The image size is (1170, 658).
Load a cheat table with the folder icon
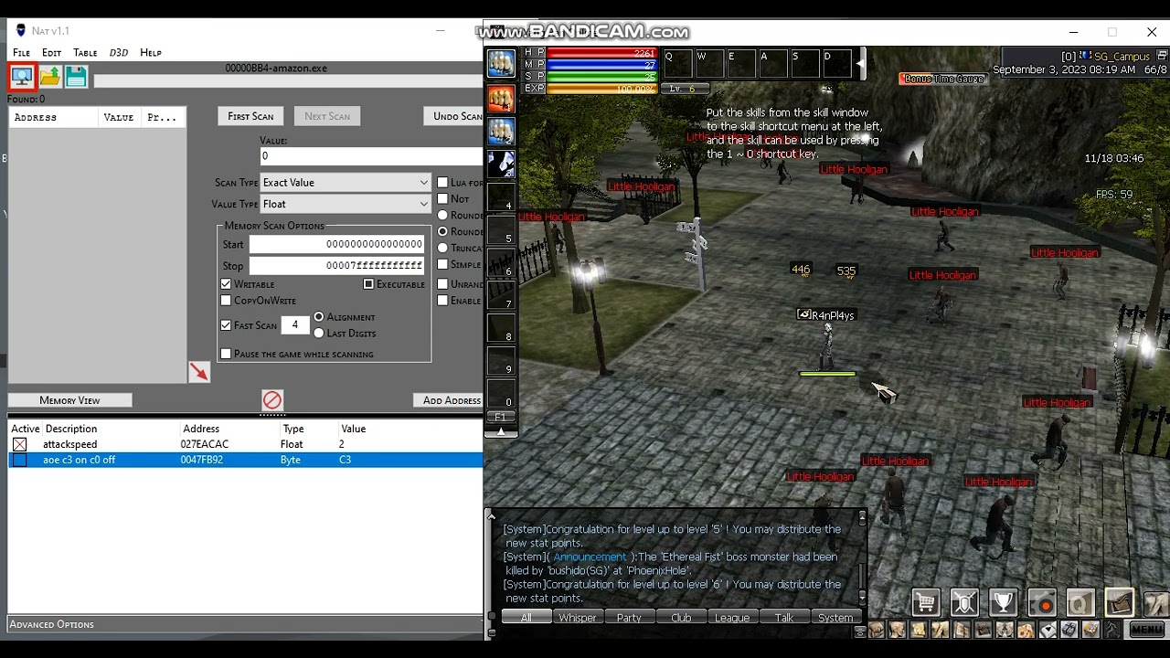point(49,77)
